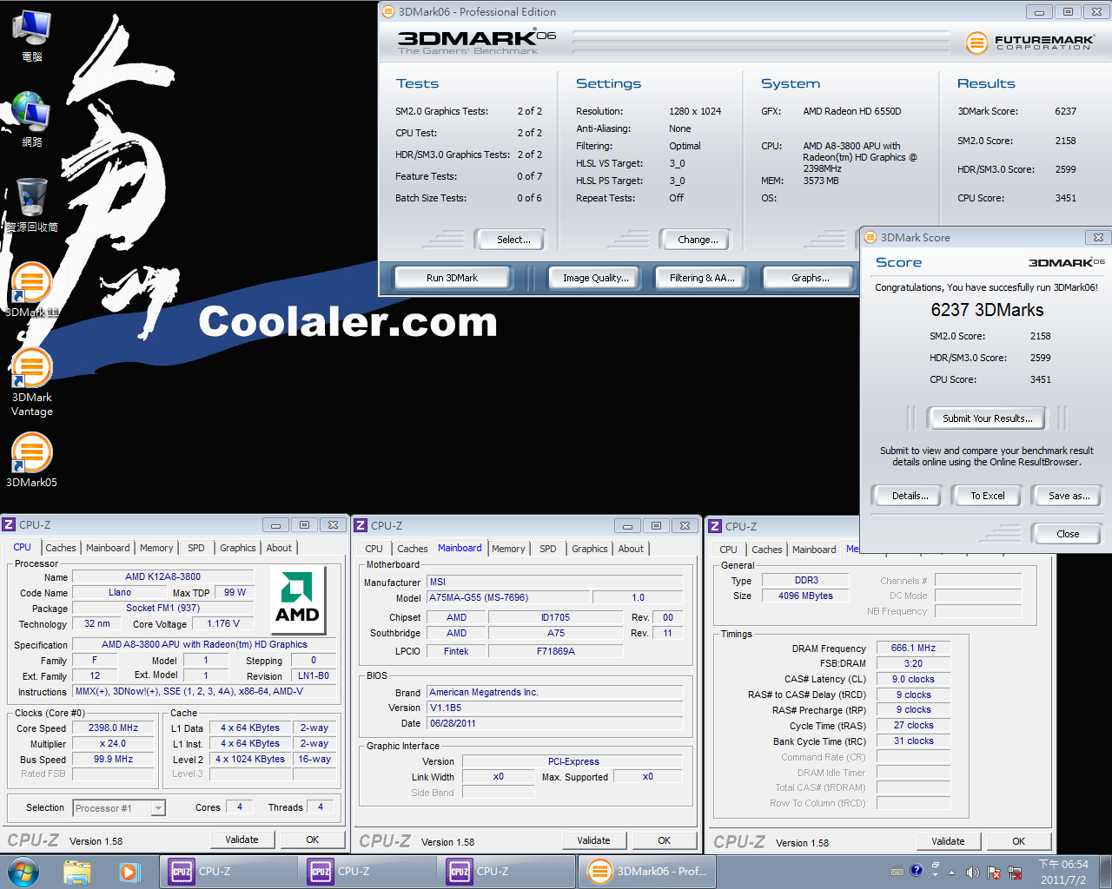Click Change button under Settings

[x=698, y=240]
